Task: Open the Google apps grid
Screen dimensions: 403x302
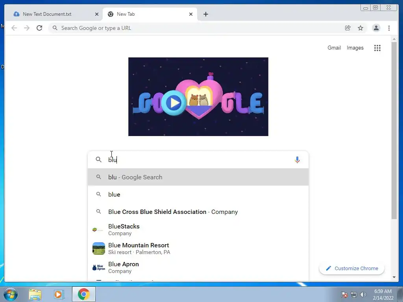Action: click(x=377, y=48)
